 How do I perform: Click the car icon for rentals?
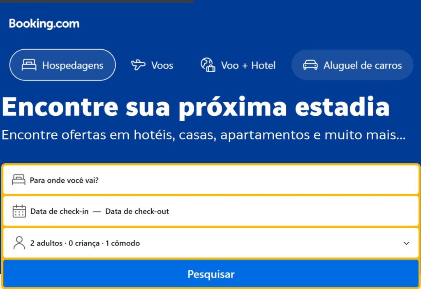(310, 65)
